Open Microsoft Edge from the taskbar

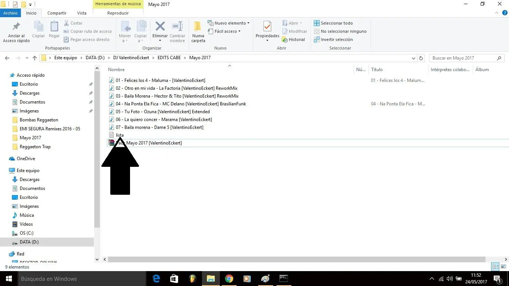point(156,279)
